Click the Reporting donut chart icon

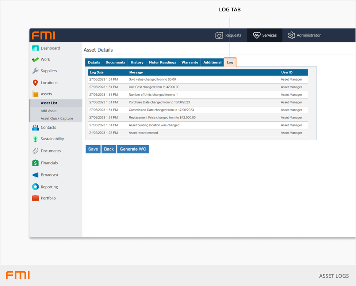click(35, 187)
